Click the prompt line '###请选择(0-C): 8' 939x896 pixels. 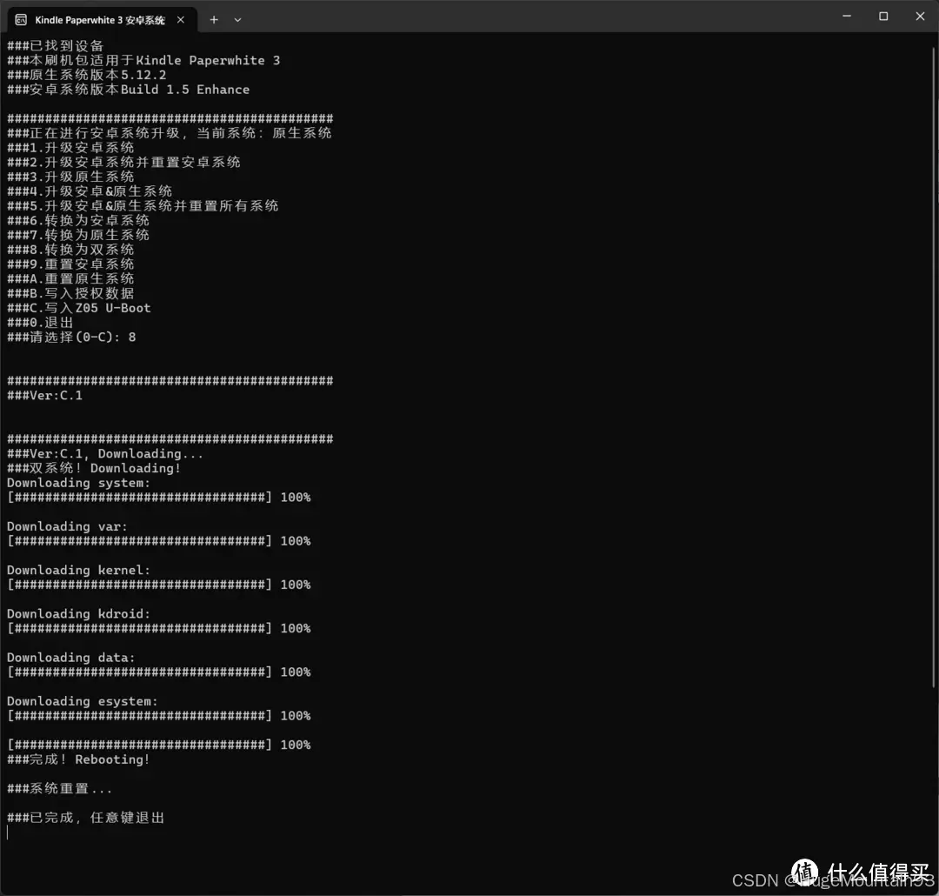point(72,337)
